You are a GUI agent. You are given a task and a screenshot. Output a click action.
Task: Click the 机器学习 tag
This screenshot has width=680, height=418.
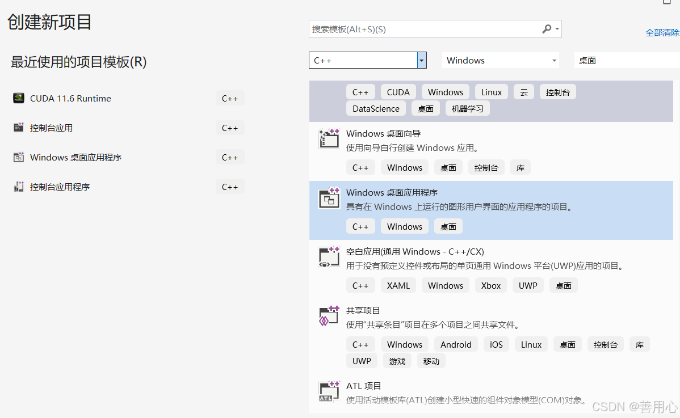[x=468, y=109]
